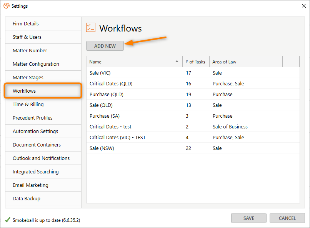Image resolution: width=310 pixels, height=228 pixels.
Task: Click the SAVE button
Action: (249, 218)
